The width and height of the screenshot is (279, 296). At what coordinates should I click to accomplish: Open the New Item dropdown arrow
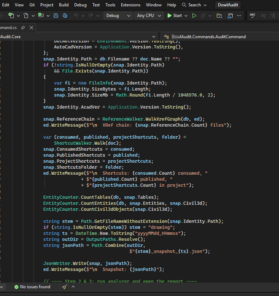[18, 16]
